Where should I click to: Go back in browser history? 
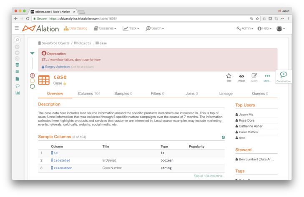16,19
